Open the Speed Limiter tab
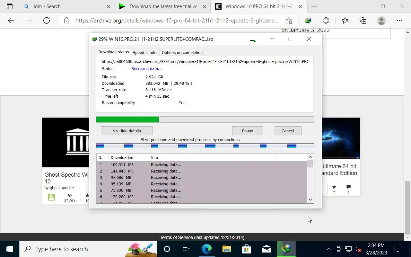Image resolution: width=411 pixels, height=257 pixels. pos(145,53)
